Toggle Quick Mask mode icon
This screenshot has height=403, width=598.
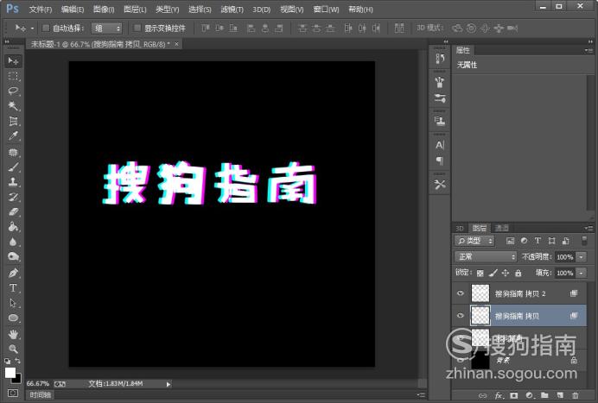[13, 393]
